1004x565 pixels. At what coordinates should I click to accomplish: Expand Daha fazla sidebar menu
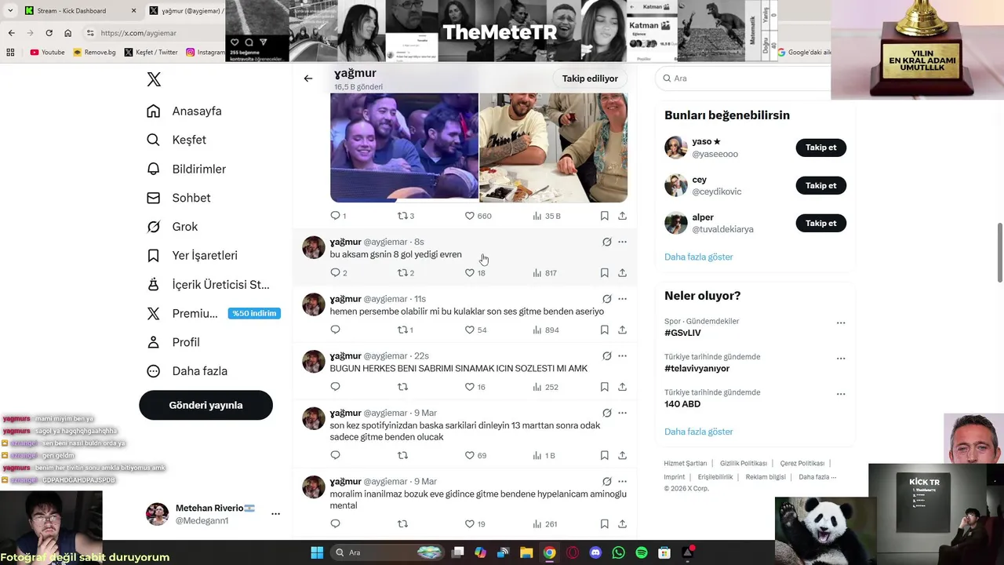(x=187, y=371)
